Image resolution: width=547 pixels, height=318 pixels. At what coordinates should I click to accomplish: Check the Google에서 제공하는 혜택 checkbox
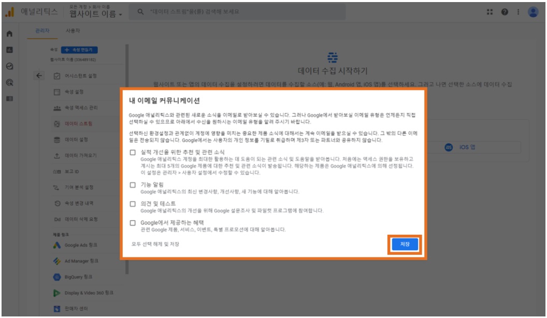133,223
